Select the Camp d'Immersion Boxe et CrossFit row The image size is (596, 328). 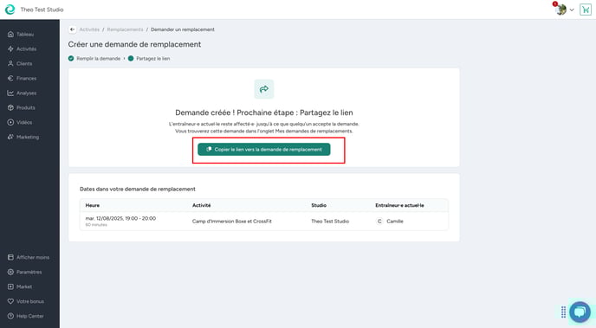[264, 221]
